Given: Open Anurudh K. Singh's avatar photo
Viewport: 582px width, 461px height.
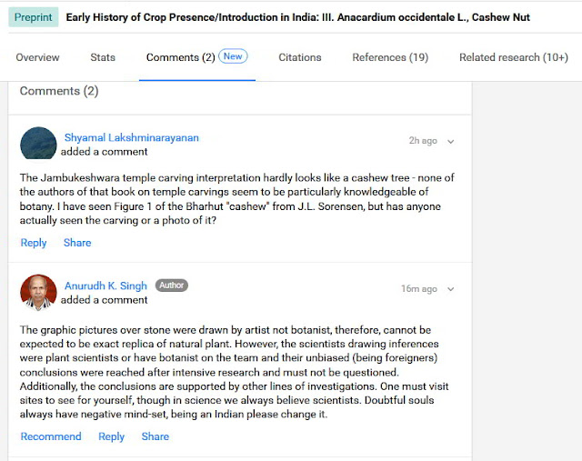Looking at the screenshot, I should (38, 293).
